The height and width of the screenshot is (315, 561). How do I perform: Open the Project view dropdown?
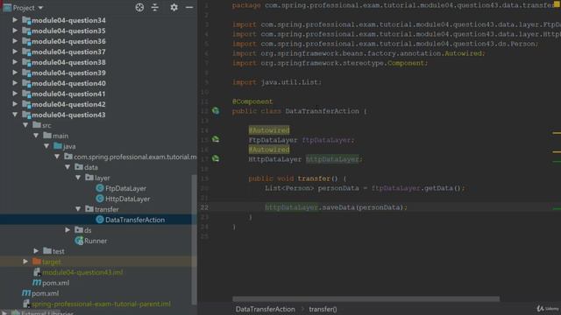point(40,8)
